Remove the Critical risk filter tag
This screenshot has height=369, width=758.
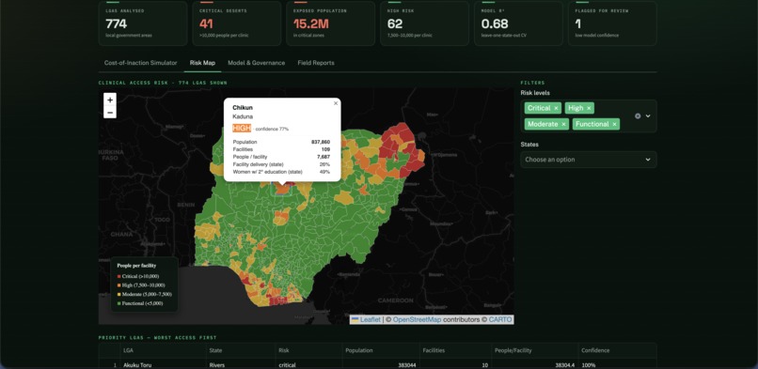coord(556,108)
